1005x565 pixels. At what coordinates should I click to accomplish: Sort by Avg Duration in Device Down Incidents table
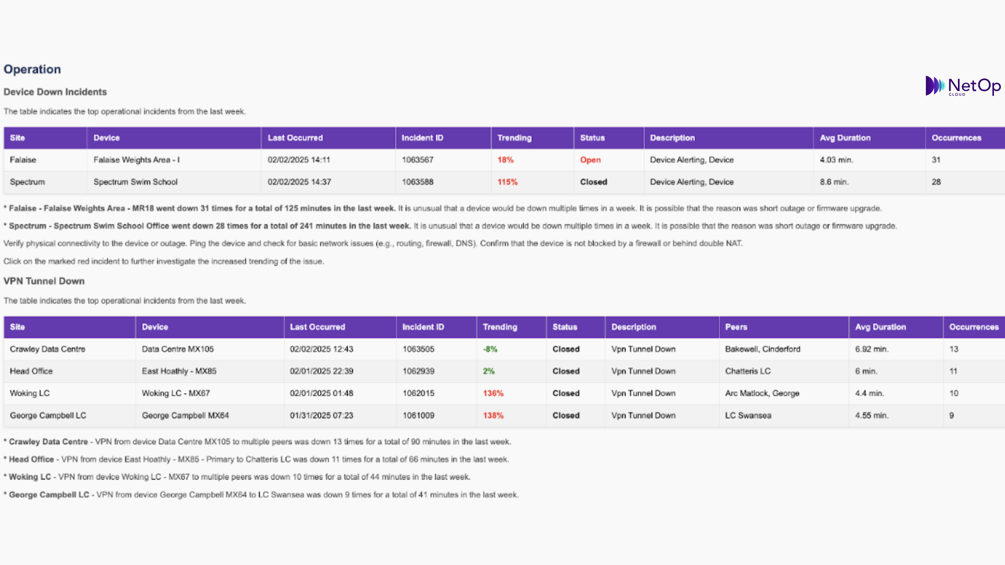[845, 138]
